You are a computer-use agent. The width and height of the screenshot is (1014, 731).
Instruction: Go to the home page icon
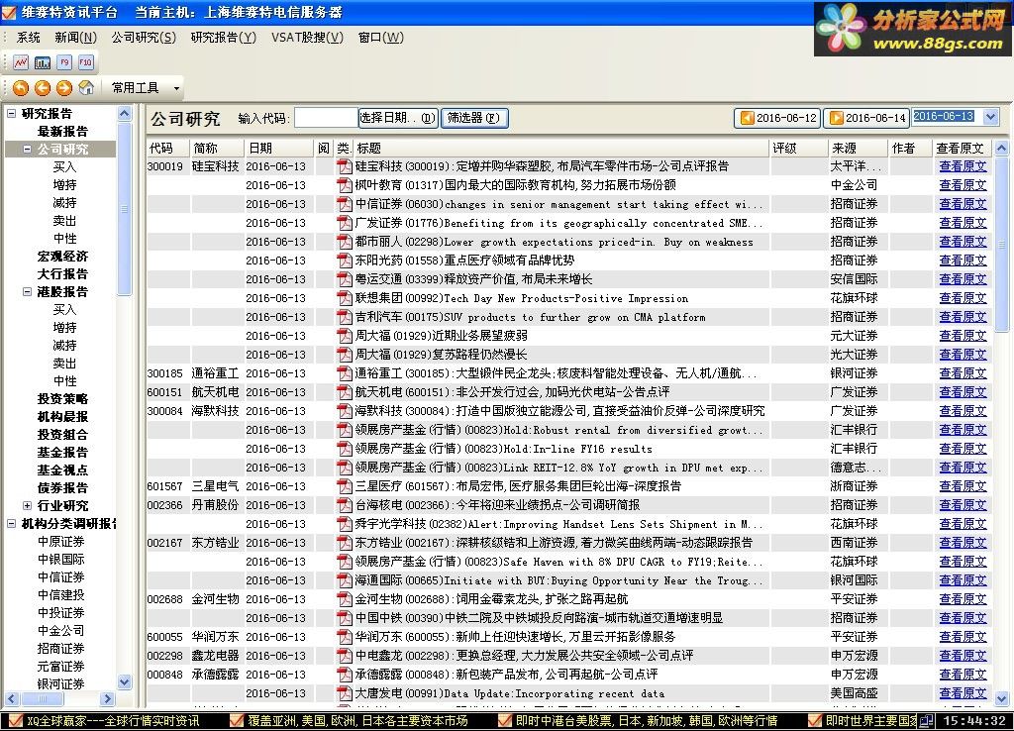pos(86,87)
